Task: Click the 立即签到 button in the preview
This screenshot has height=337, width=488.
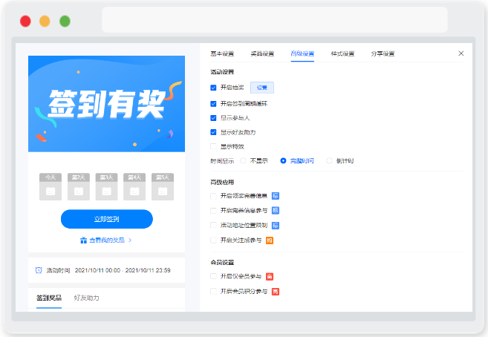Action: (107, 219)
